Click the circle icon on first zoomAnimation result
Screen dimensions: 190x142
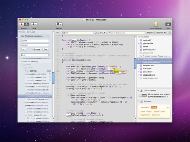(x=50, y=74)
